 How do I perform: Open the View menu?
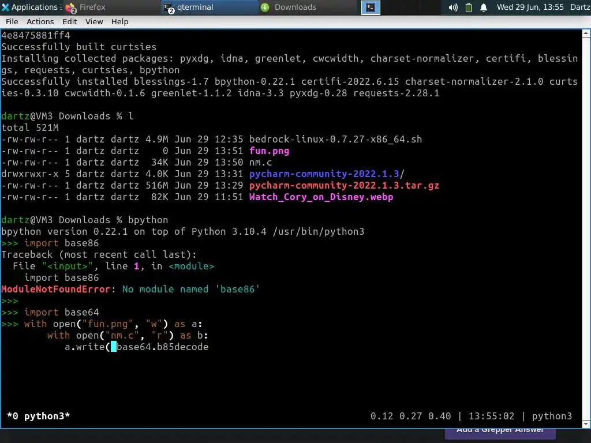pyautogui.click(x=94, y=22)
